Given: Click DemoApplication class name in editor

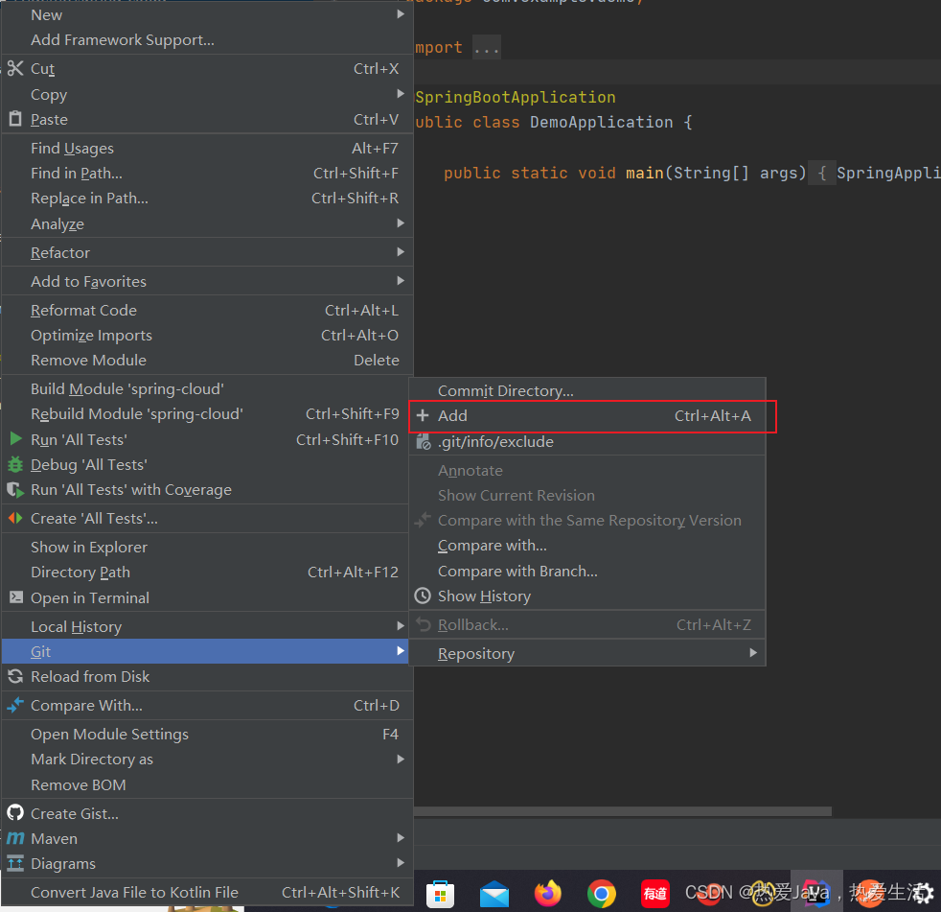Looking at the screenshot, I should click(x=602, y=123).
